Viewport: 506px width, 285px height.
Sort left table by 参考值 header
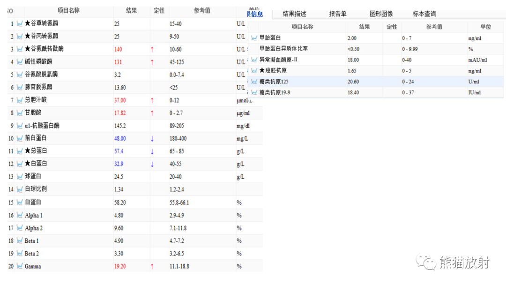pos(202,11)
